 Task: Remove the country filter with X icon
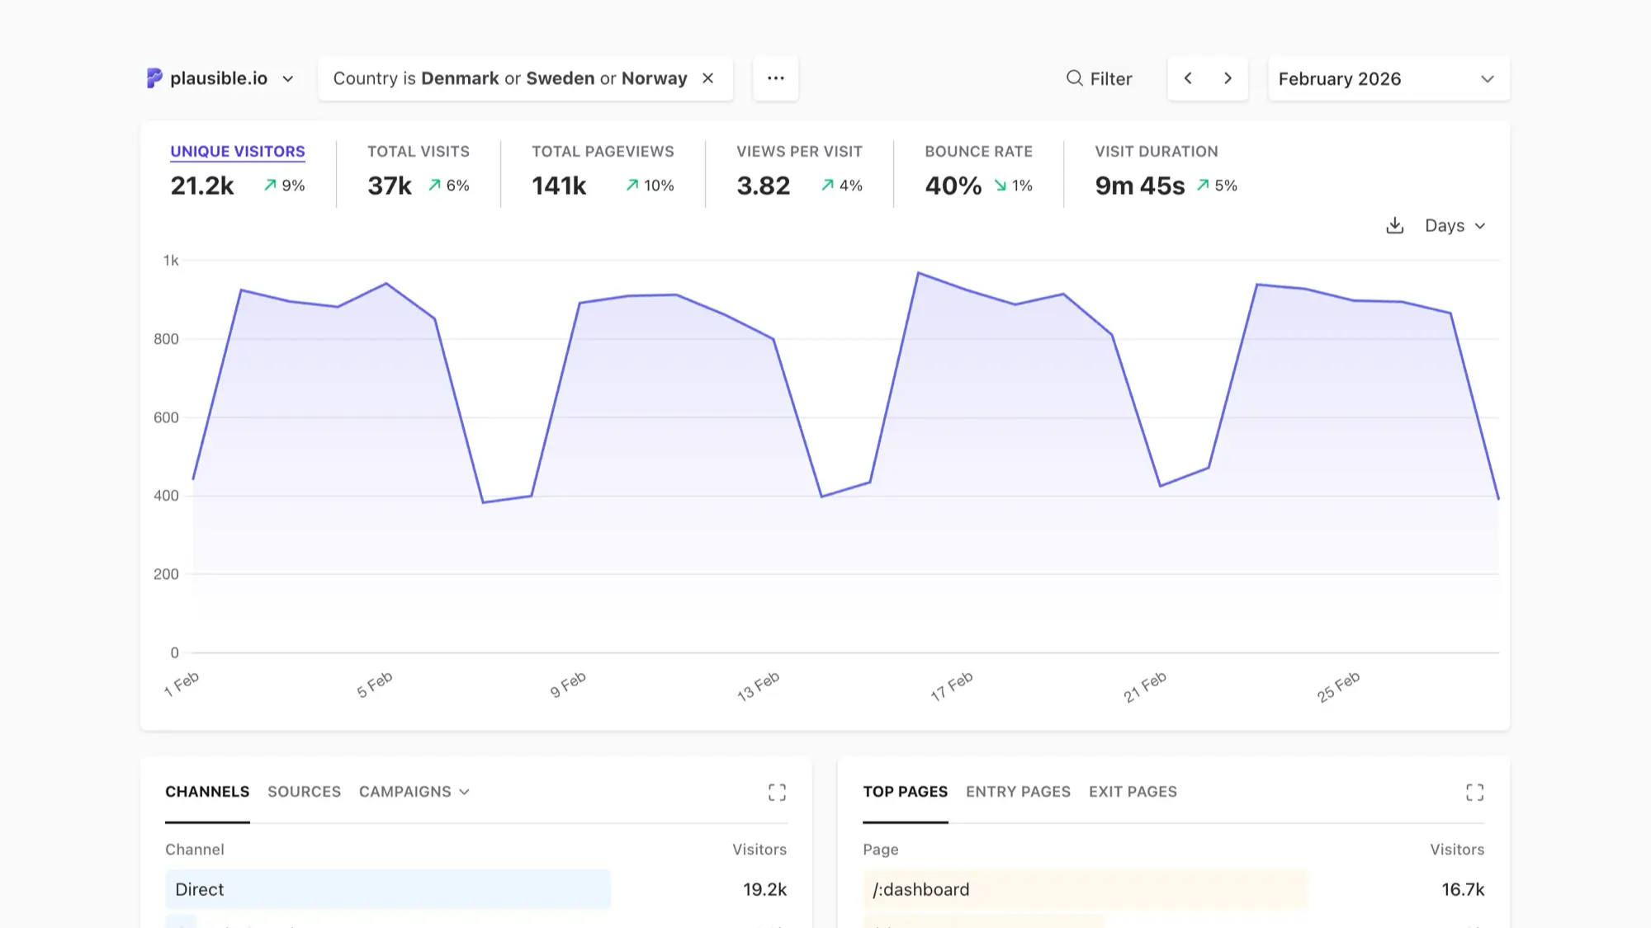707,78
